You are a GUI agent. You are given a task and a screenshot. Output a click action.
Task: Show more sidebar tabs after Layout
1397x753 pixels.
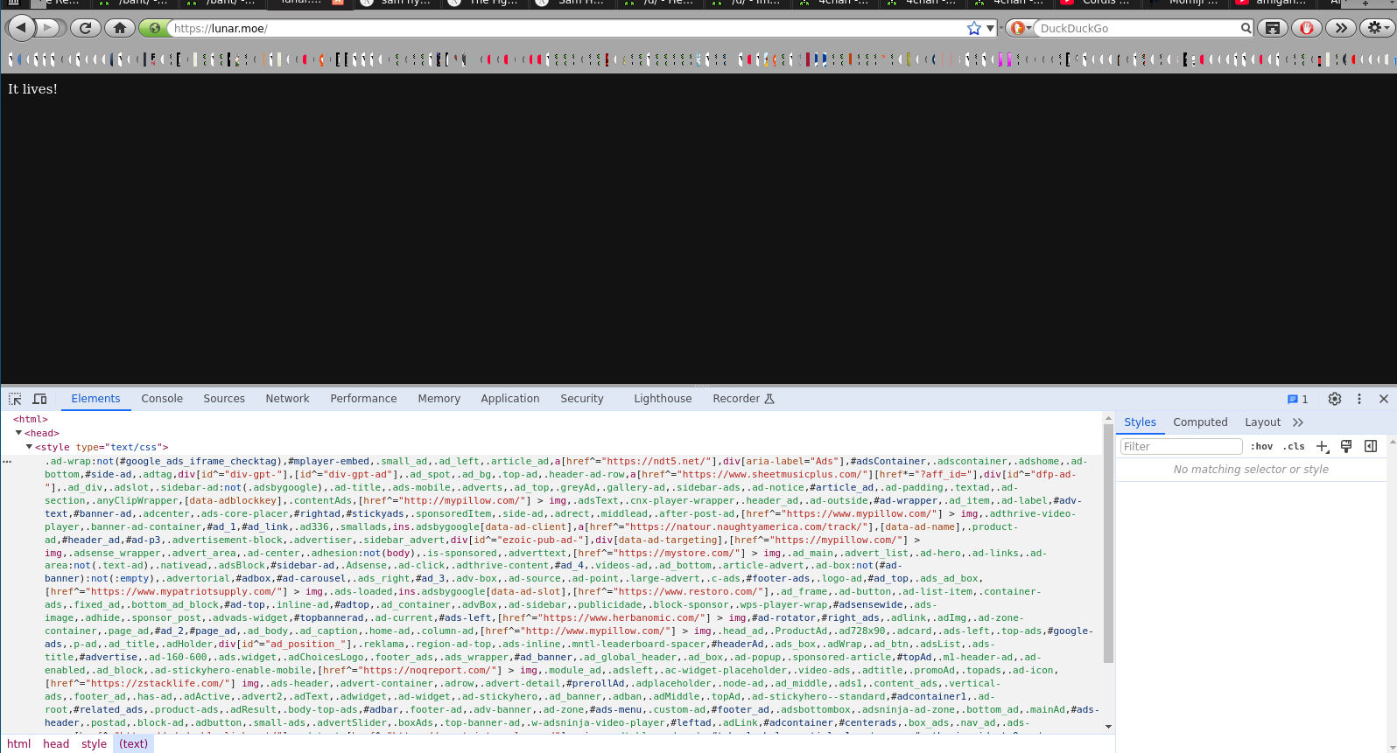pos(1298,422)
